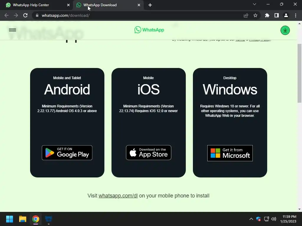
Task: Bookmark this page with the star
Action: tap(255, 15)
